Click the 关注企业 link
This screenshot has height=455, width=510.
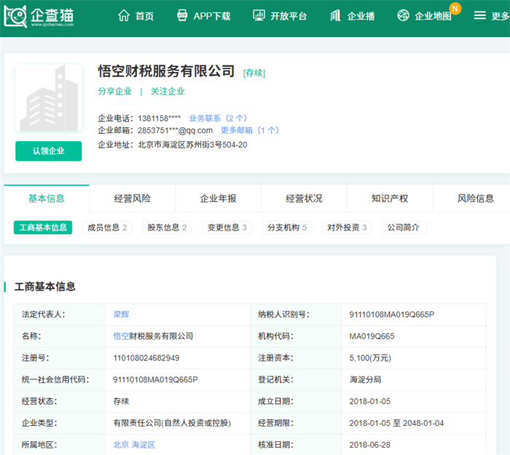[x=168, y=91]
